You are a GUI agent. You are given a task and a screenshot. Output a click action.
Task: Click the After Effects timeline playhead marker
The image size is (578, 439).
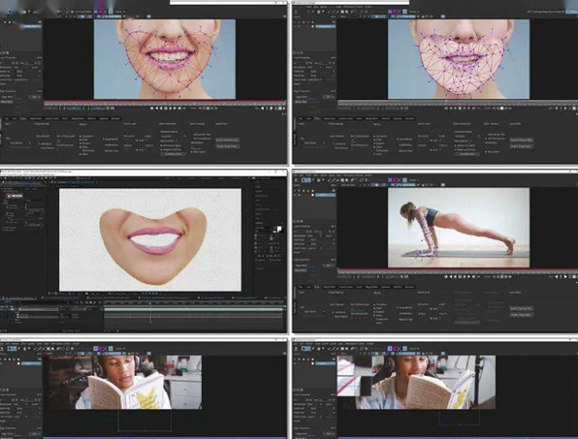(150, 303)
